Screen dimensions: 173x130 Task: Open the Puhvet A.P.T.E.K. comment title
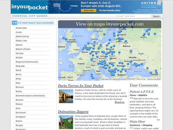pos(142,92)
